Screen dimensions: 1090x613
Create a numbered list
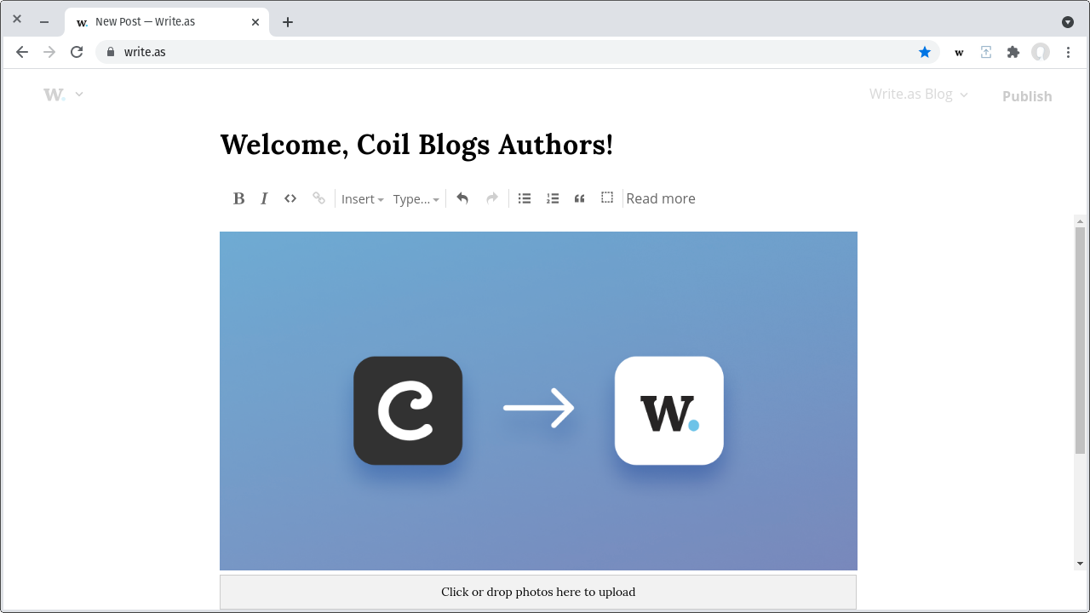click(552, 198)
